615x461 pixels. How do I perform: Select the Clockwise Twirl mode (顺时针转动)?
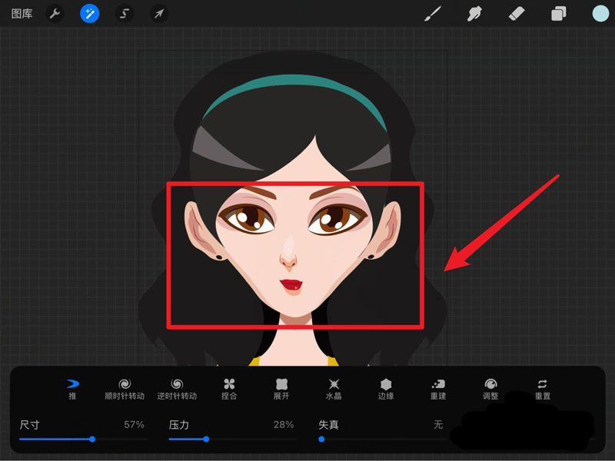click(125, 388)
